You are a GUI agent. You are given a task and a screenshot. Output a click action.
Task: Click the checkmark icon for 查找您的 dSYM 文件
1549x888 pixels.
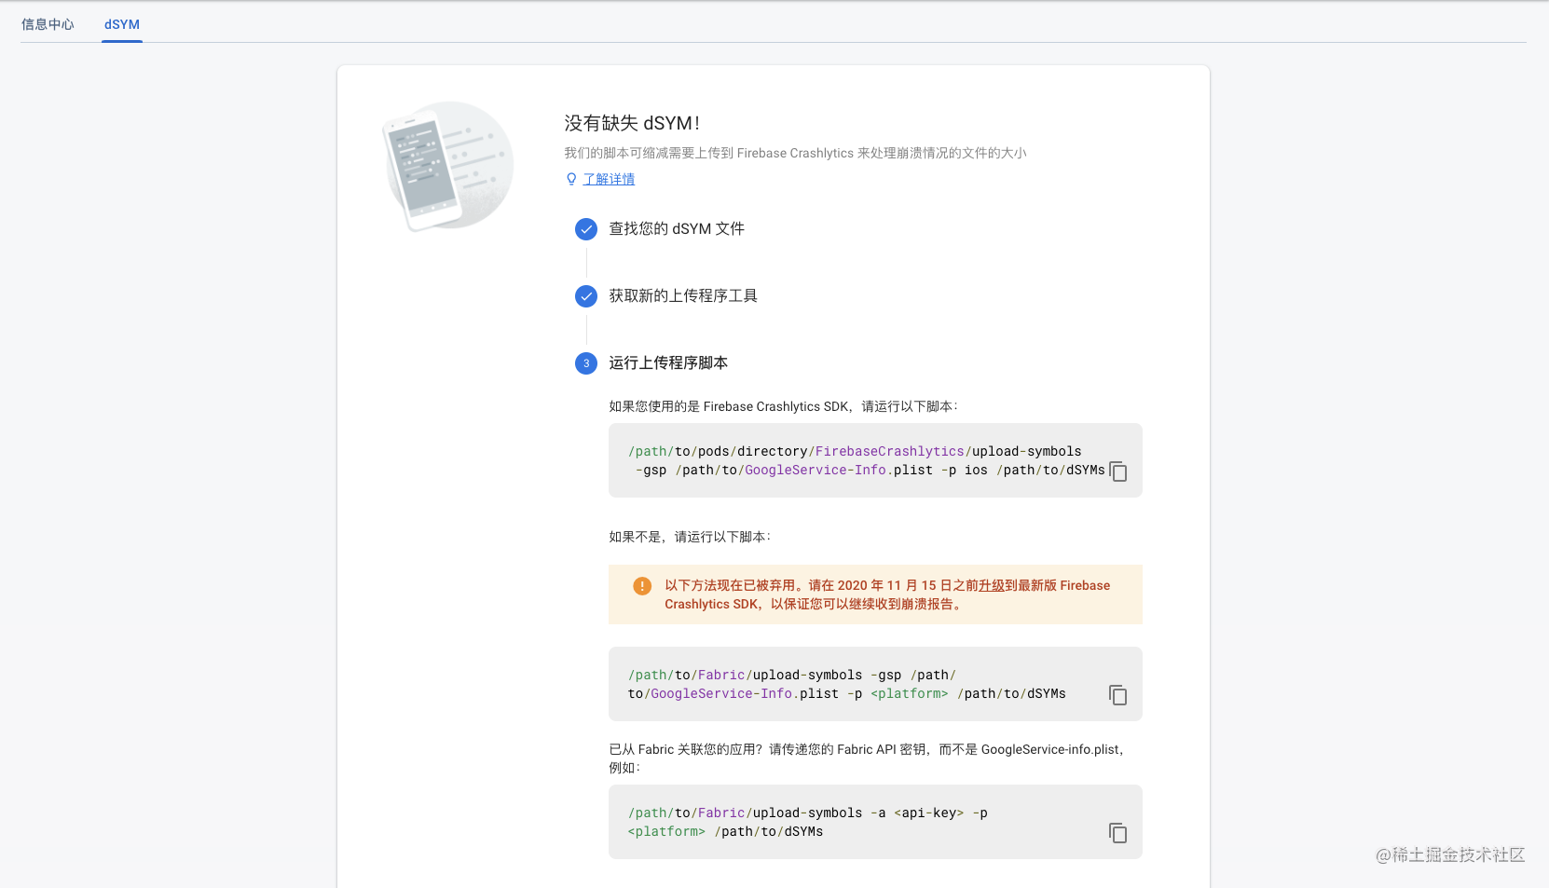pos(586,229)
